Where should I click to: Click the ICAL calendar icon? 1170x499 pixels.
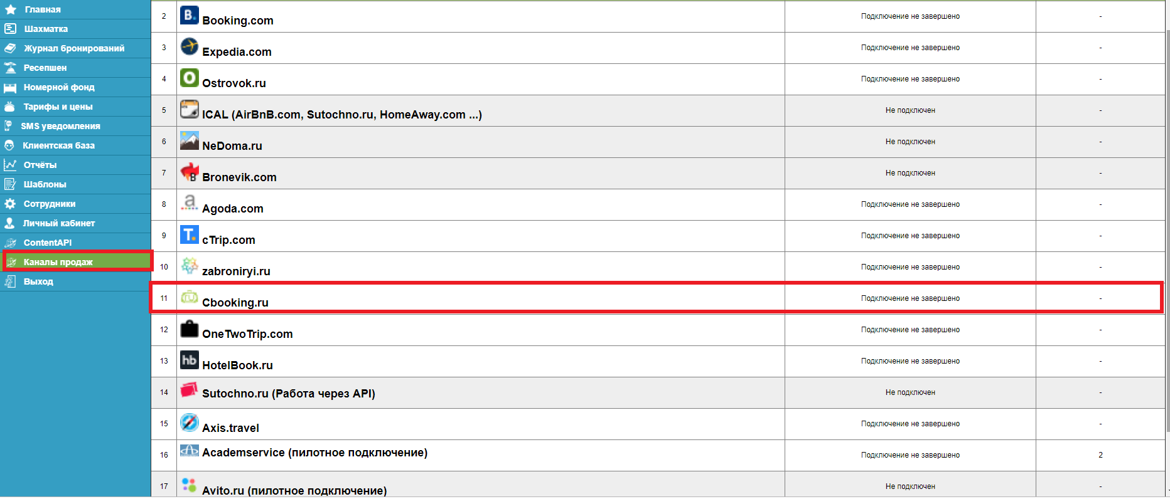(x=189, y=109)
